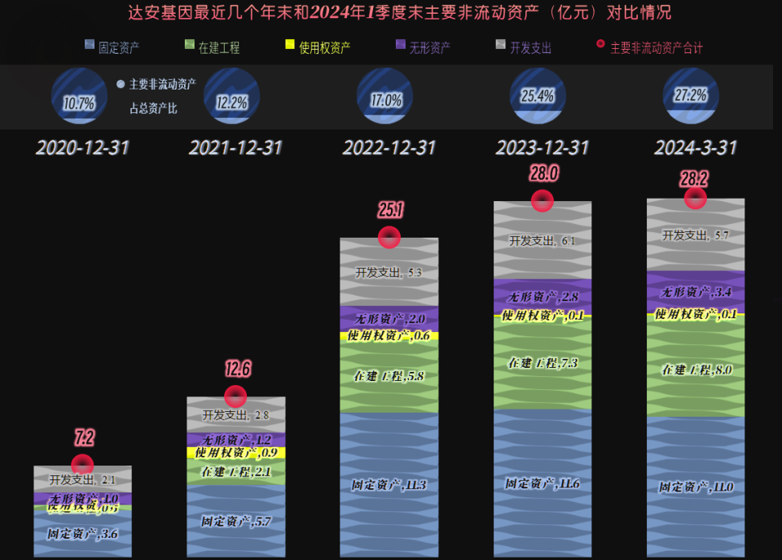Click the 2020-12-31 date label
782x560 pixels.
click(82, 148)
